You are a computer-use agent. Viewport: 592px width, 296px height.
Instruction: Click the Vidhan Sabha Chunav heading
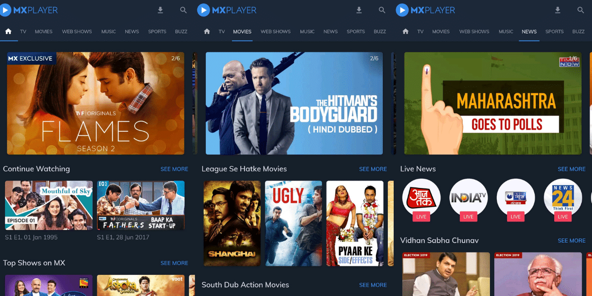point(439,241)
